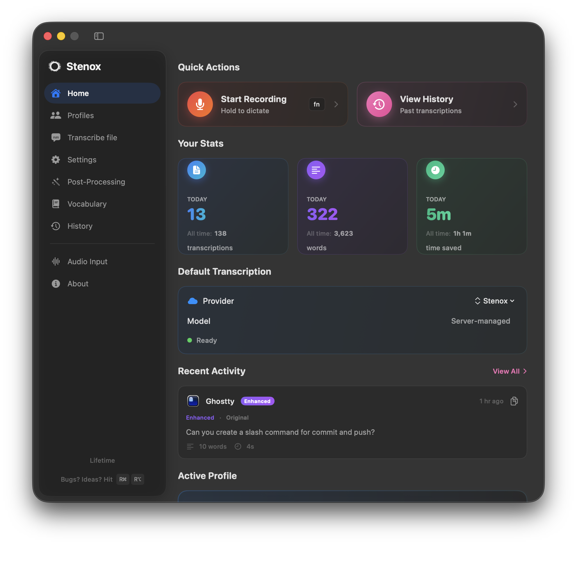
Task: Switch to Original transcription text
Action: click(237, 418)
